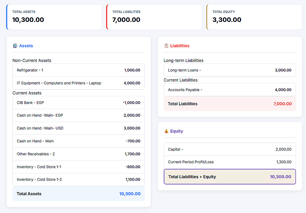Open the Total Liabilities summary card

(154, 17)
